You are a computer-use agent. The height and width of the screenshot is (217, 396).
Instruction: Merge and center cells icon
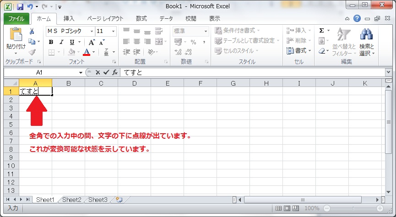tap(159, 41)
